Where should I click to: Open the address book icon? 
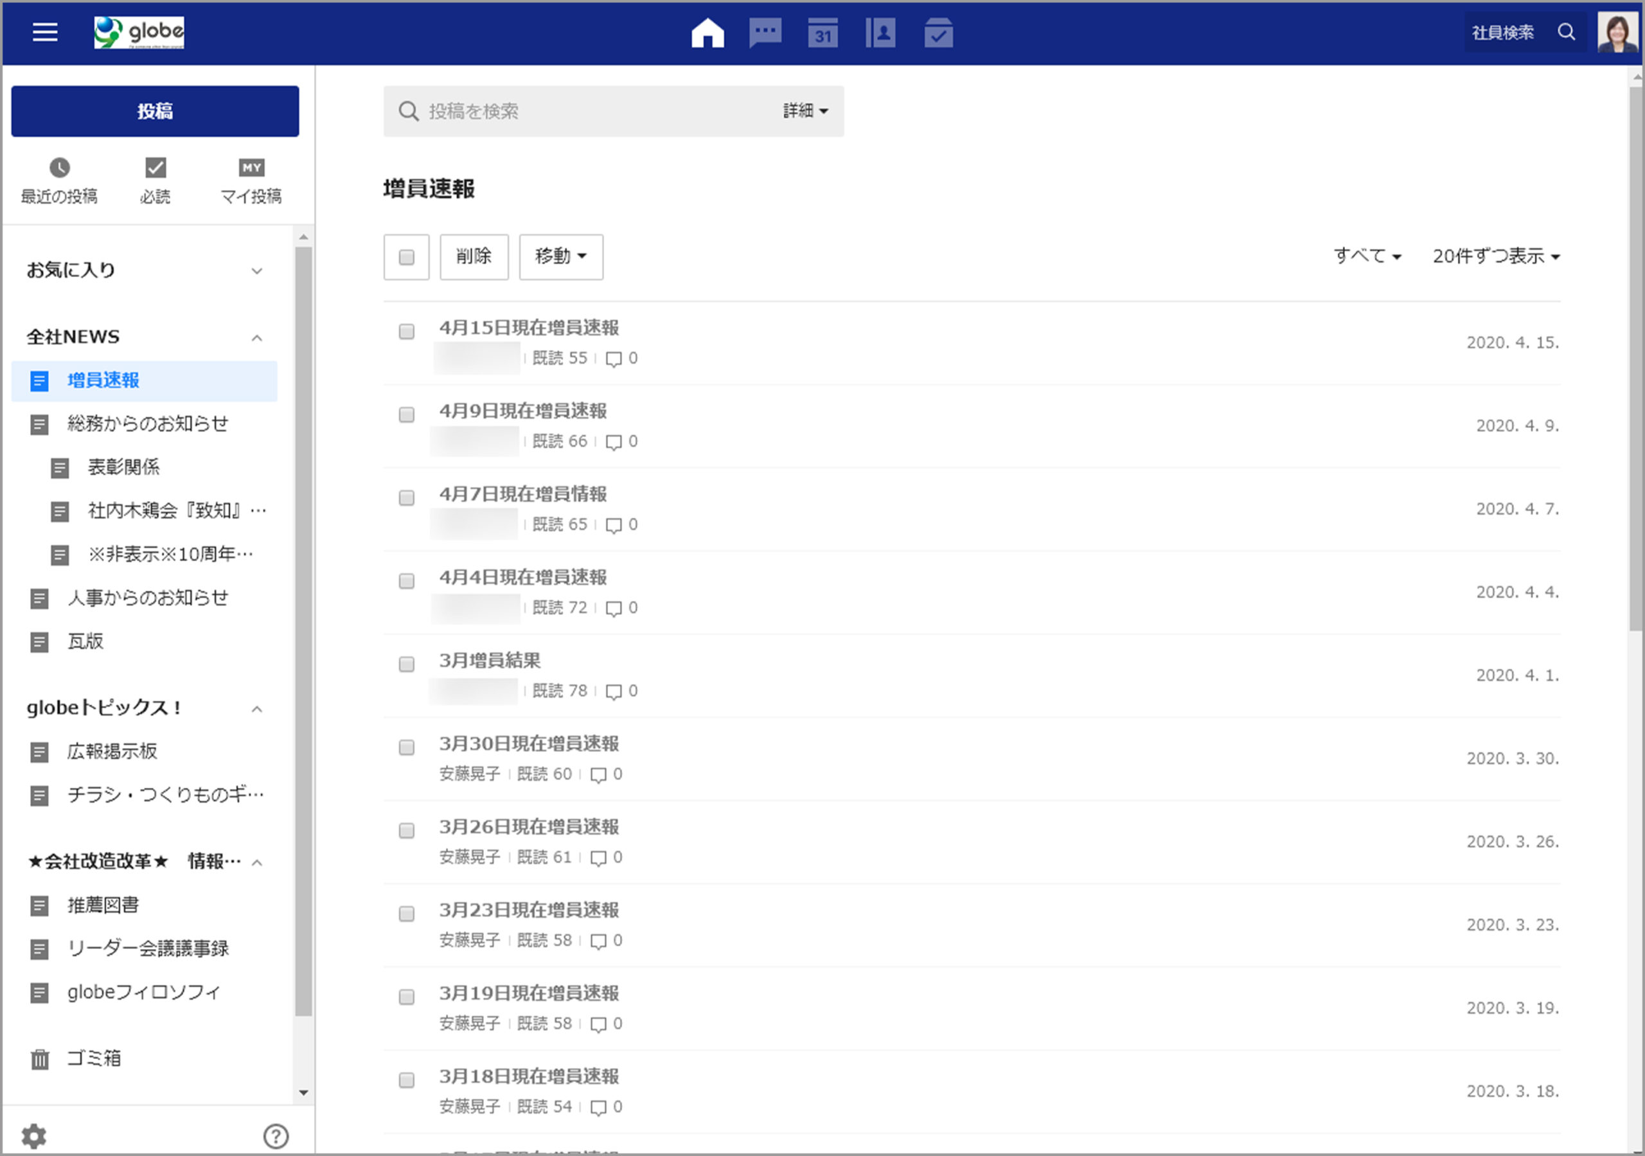880,33
